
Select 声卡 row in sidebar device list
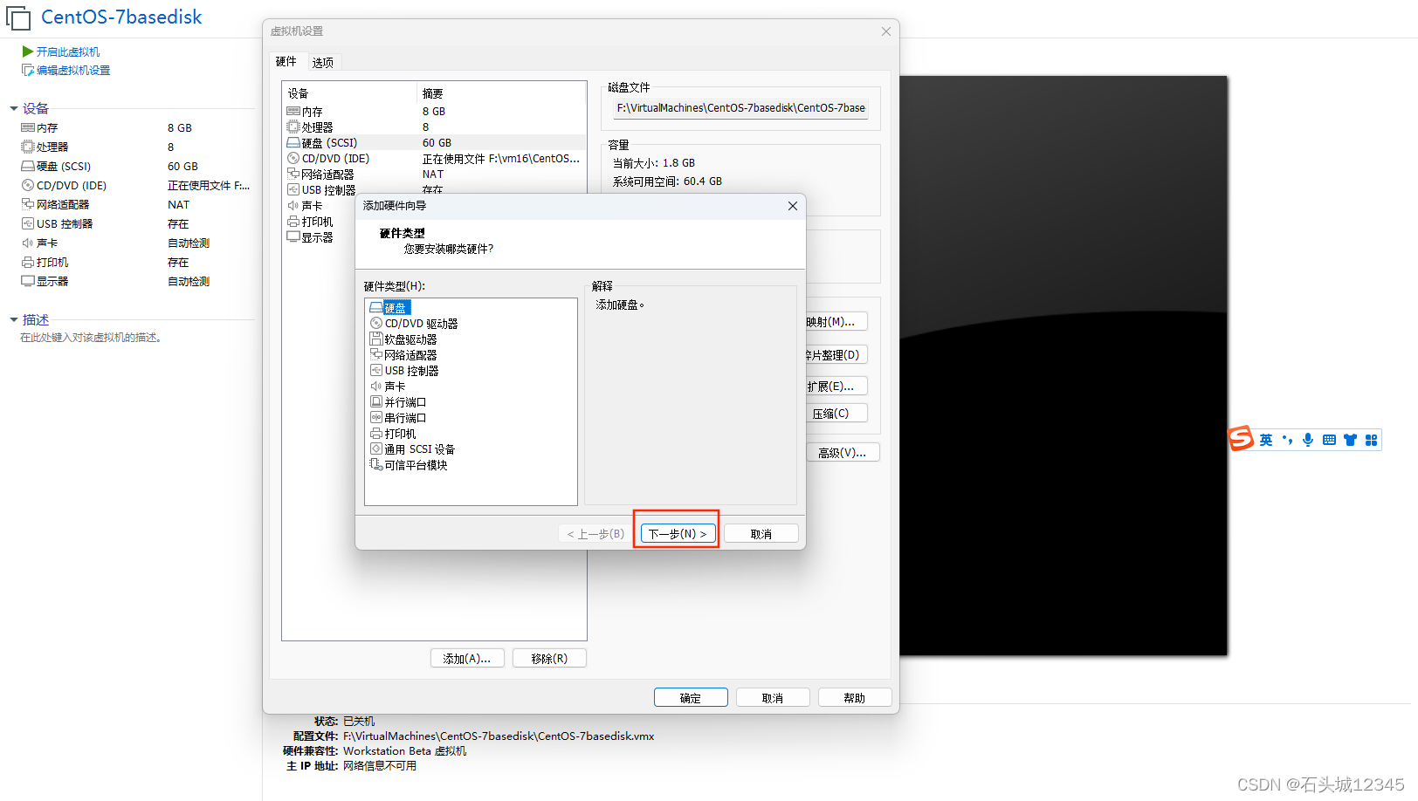(x=136, y=243)
